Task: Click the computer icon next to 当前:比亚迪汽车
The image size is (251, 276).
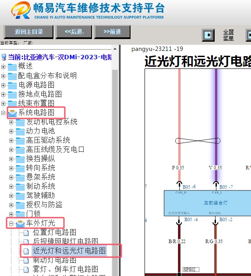Action: tap(4, 57)
